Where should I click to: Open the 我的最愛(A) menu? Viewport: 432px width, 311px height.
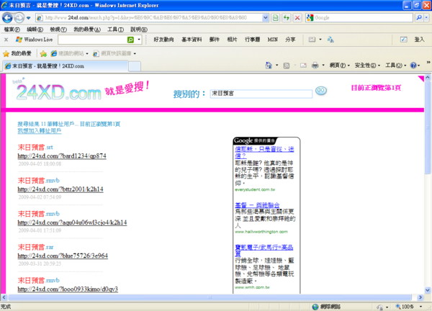[87, 30]
